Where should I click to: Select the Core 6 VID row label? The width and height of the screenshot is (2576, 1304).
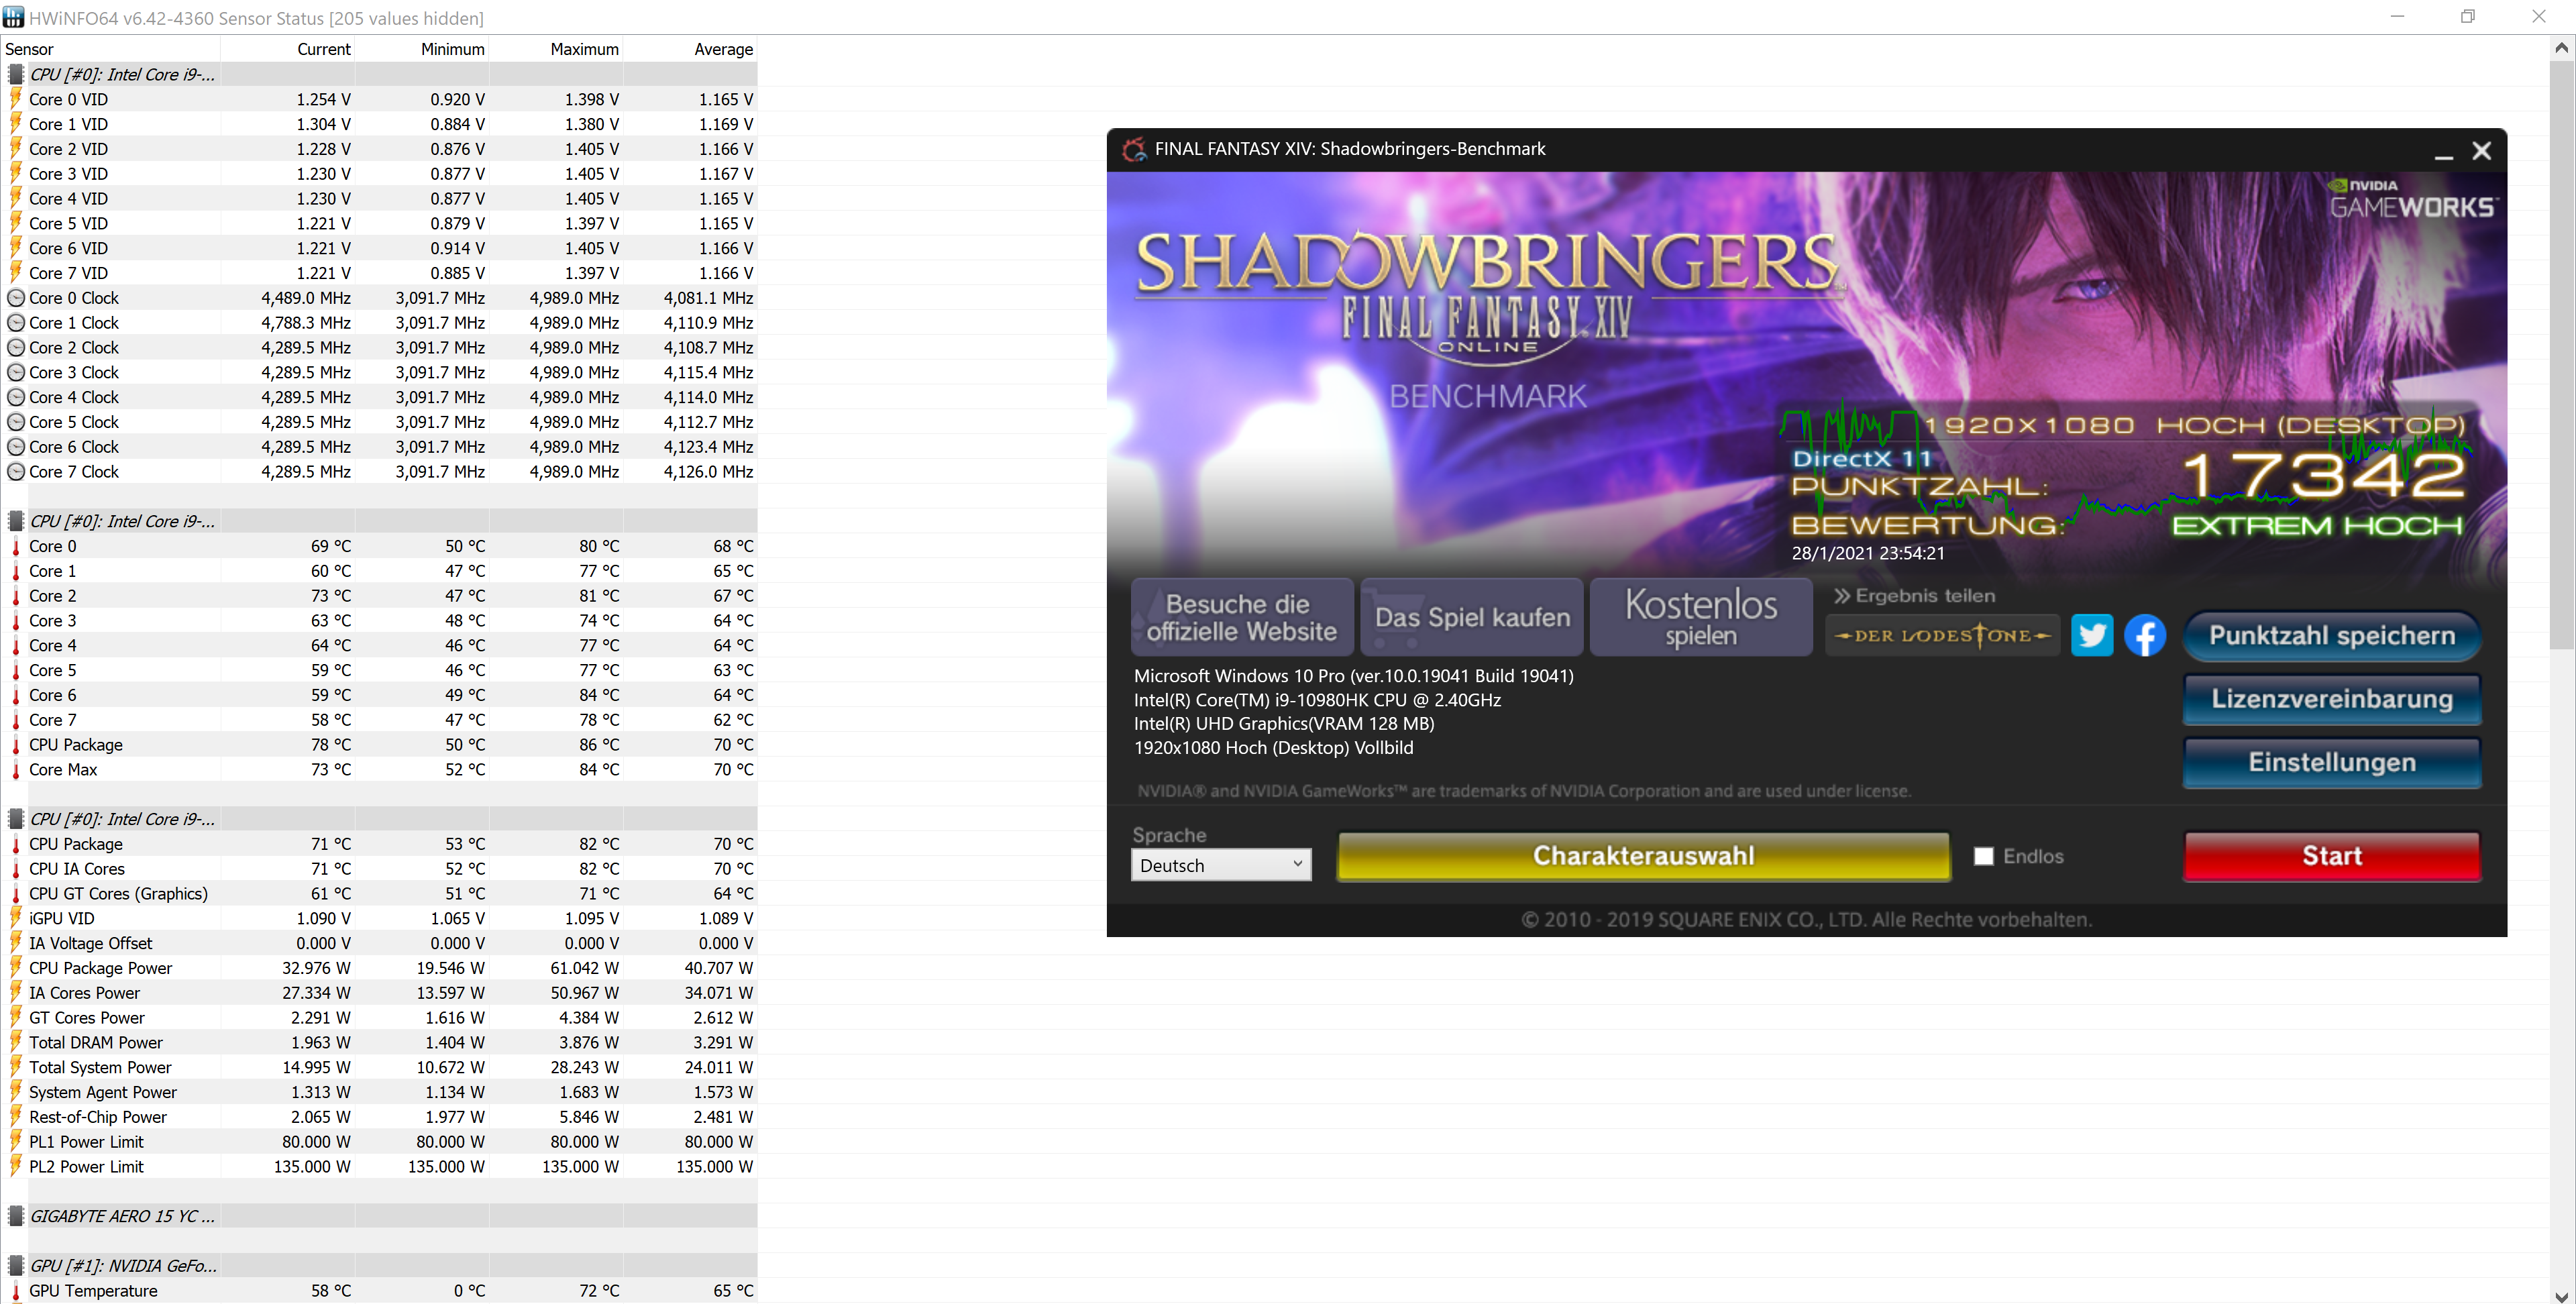[x=68, y=248]
